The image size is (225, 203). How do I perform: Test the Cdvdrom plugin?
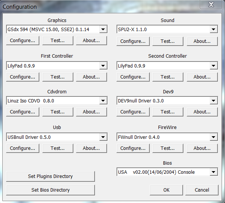[58, 112]
